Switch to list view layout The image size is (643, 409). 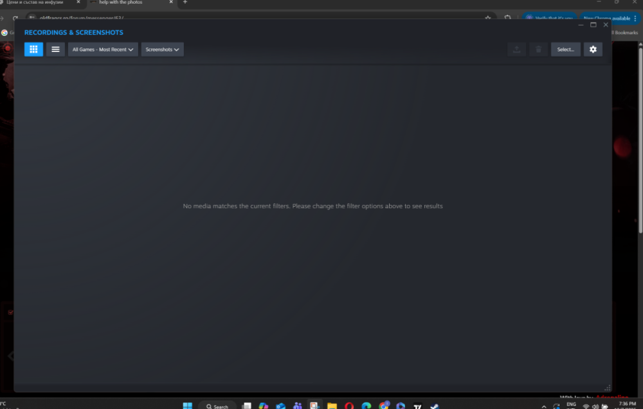(x=55, y=49)
